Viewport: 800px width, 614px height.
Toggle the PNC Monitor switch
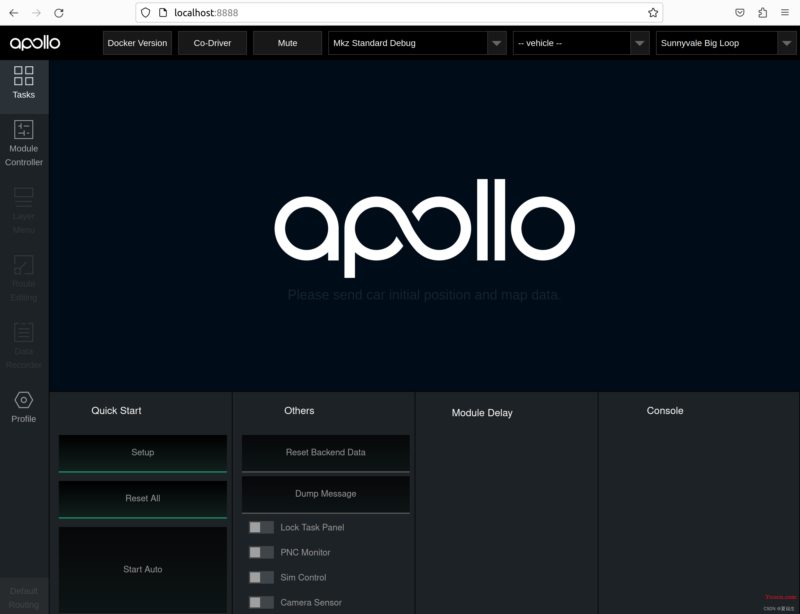pyautogui.click(x=261, y=552)
